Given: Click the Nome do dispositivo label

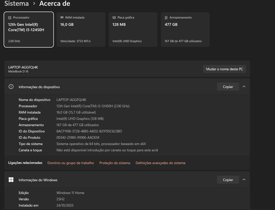Looking at the screenshot, I should pos(35,100).
